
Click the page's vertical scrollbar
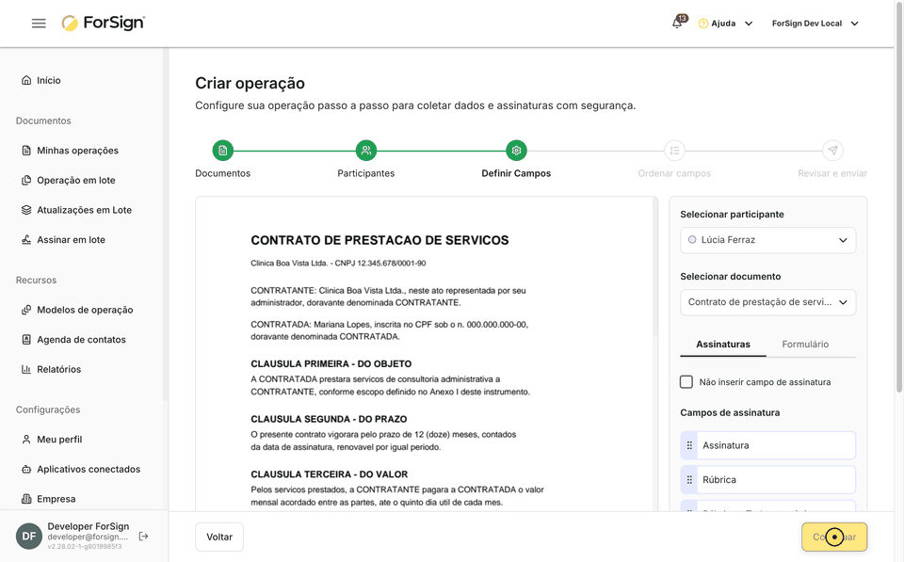(x=898, y=196)
